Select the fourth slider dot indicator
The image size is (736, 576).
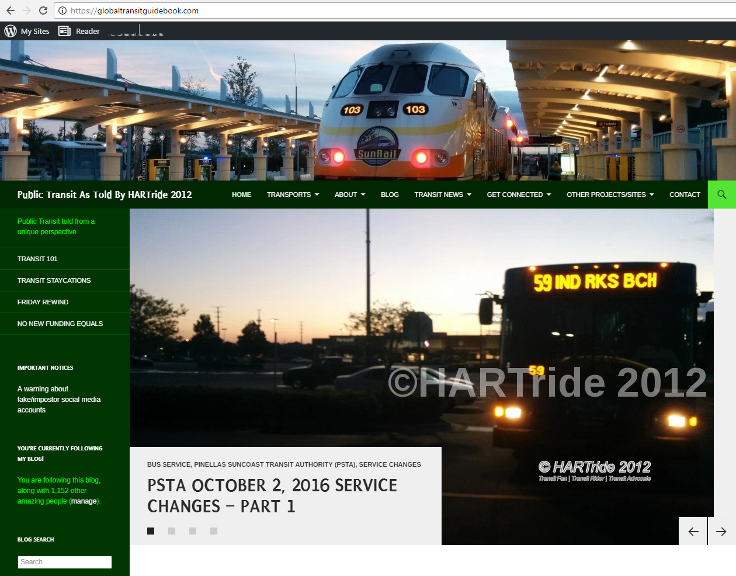tap(214, 531)
